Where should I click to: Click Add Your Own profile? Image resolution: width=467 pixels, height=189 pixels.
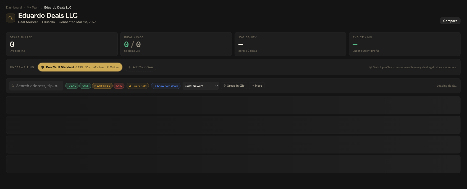[x=140, y=67]
